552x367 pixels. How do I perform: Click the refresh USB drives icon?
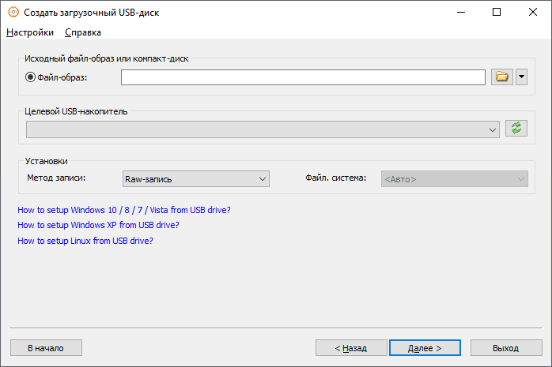tap(517, 128)
